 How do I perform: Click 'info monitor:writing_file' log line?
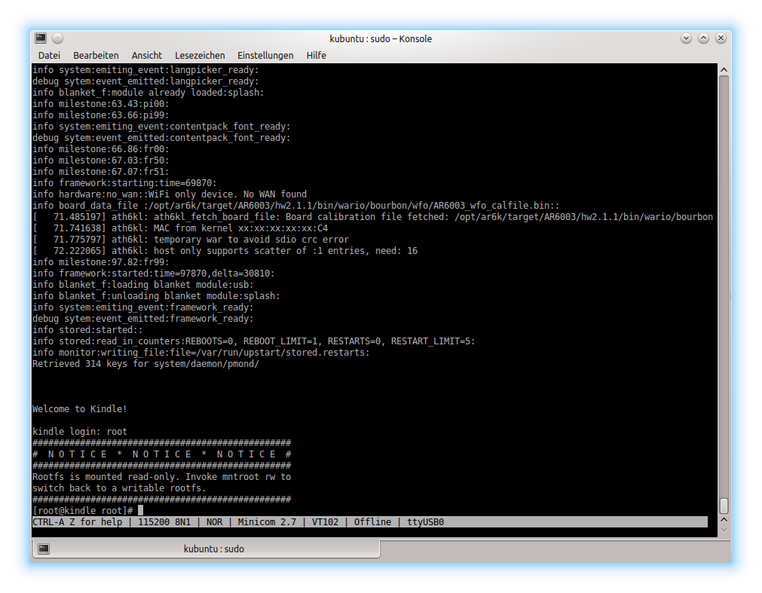(200, 353)
